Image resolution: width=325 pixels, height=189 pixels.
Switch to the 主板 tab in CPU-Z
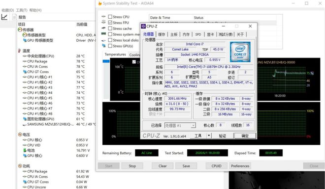[x=174, y=34]
